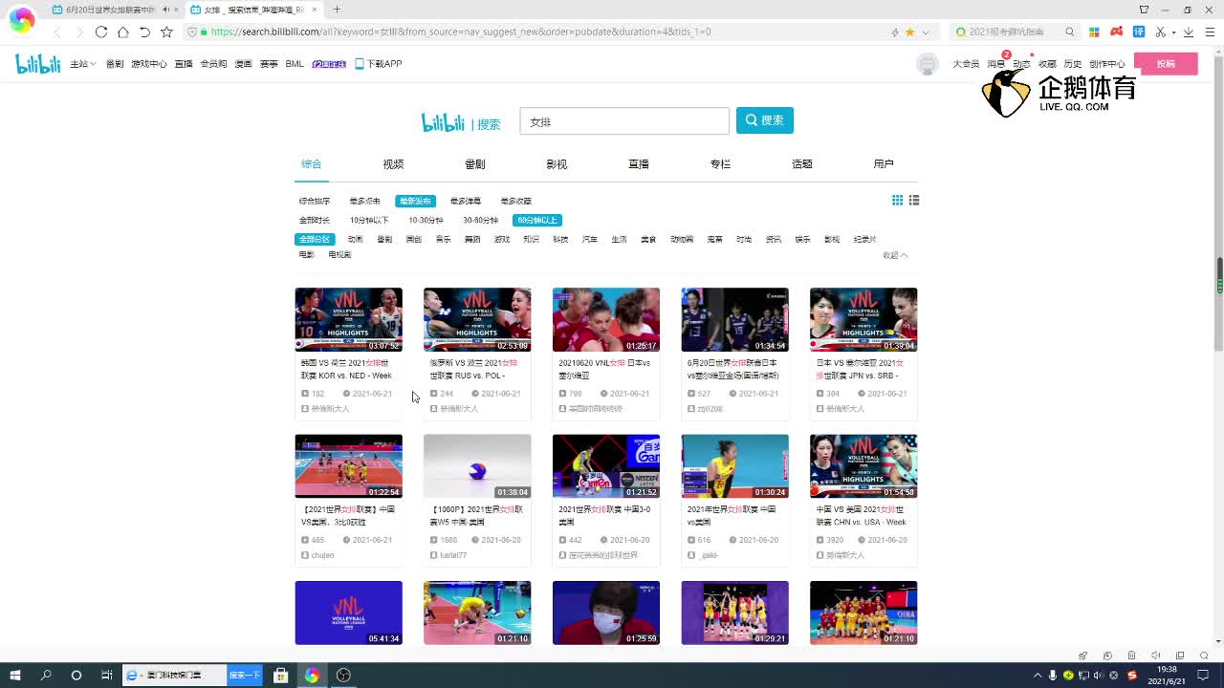The image size is (1224, 688).
Task: Switch to the 视频 search tab
Action: tap(393, 164)
